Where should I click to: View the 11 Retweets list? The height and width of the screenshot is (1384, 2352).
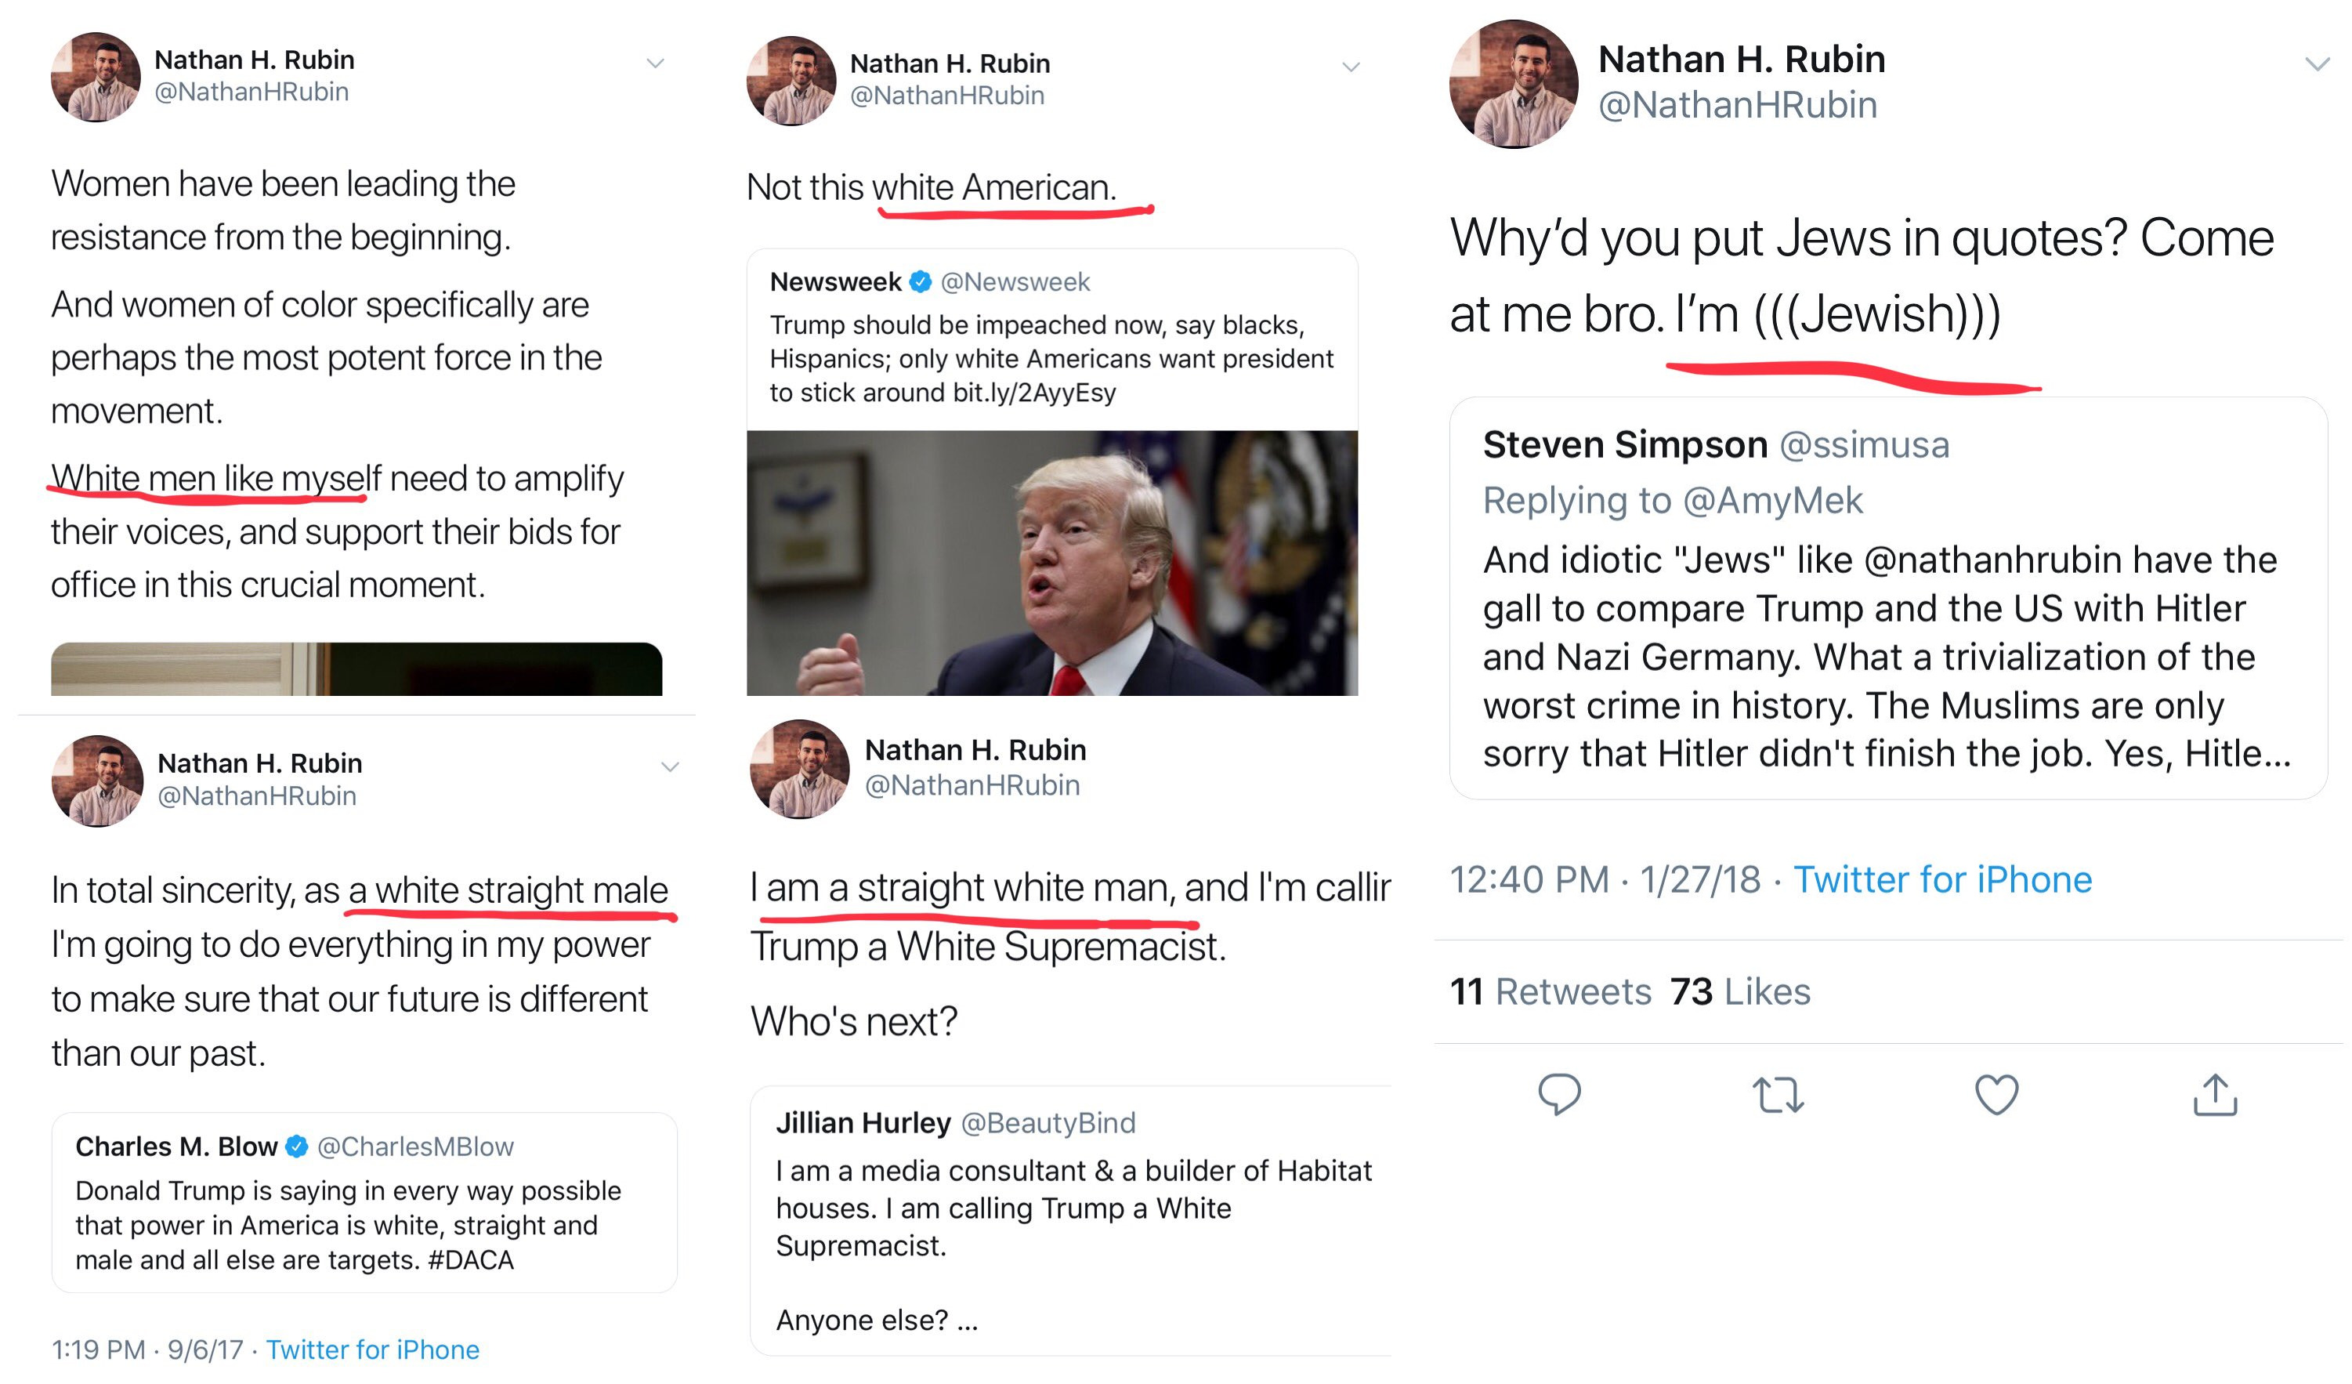coord(1551,992)
